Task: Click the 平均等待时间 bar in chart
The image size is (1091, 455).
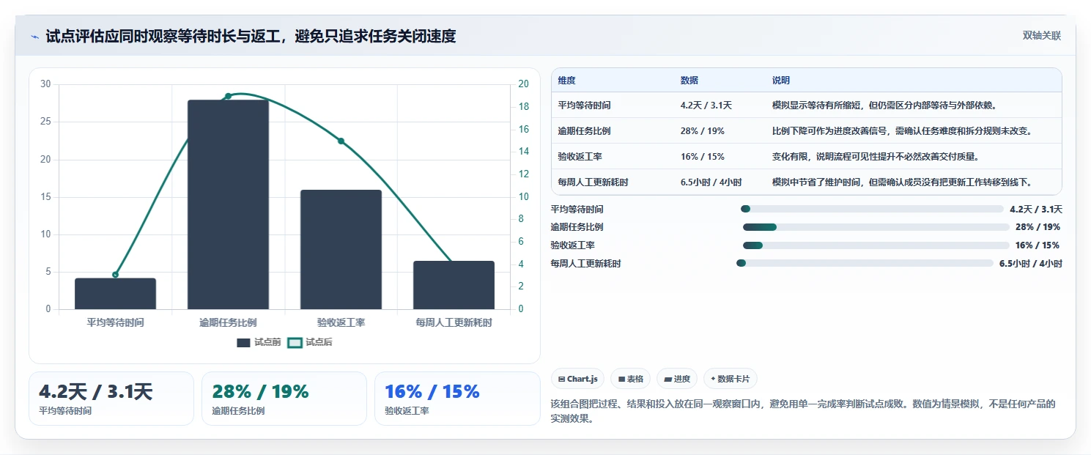Action: 115,293
